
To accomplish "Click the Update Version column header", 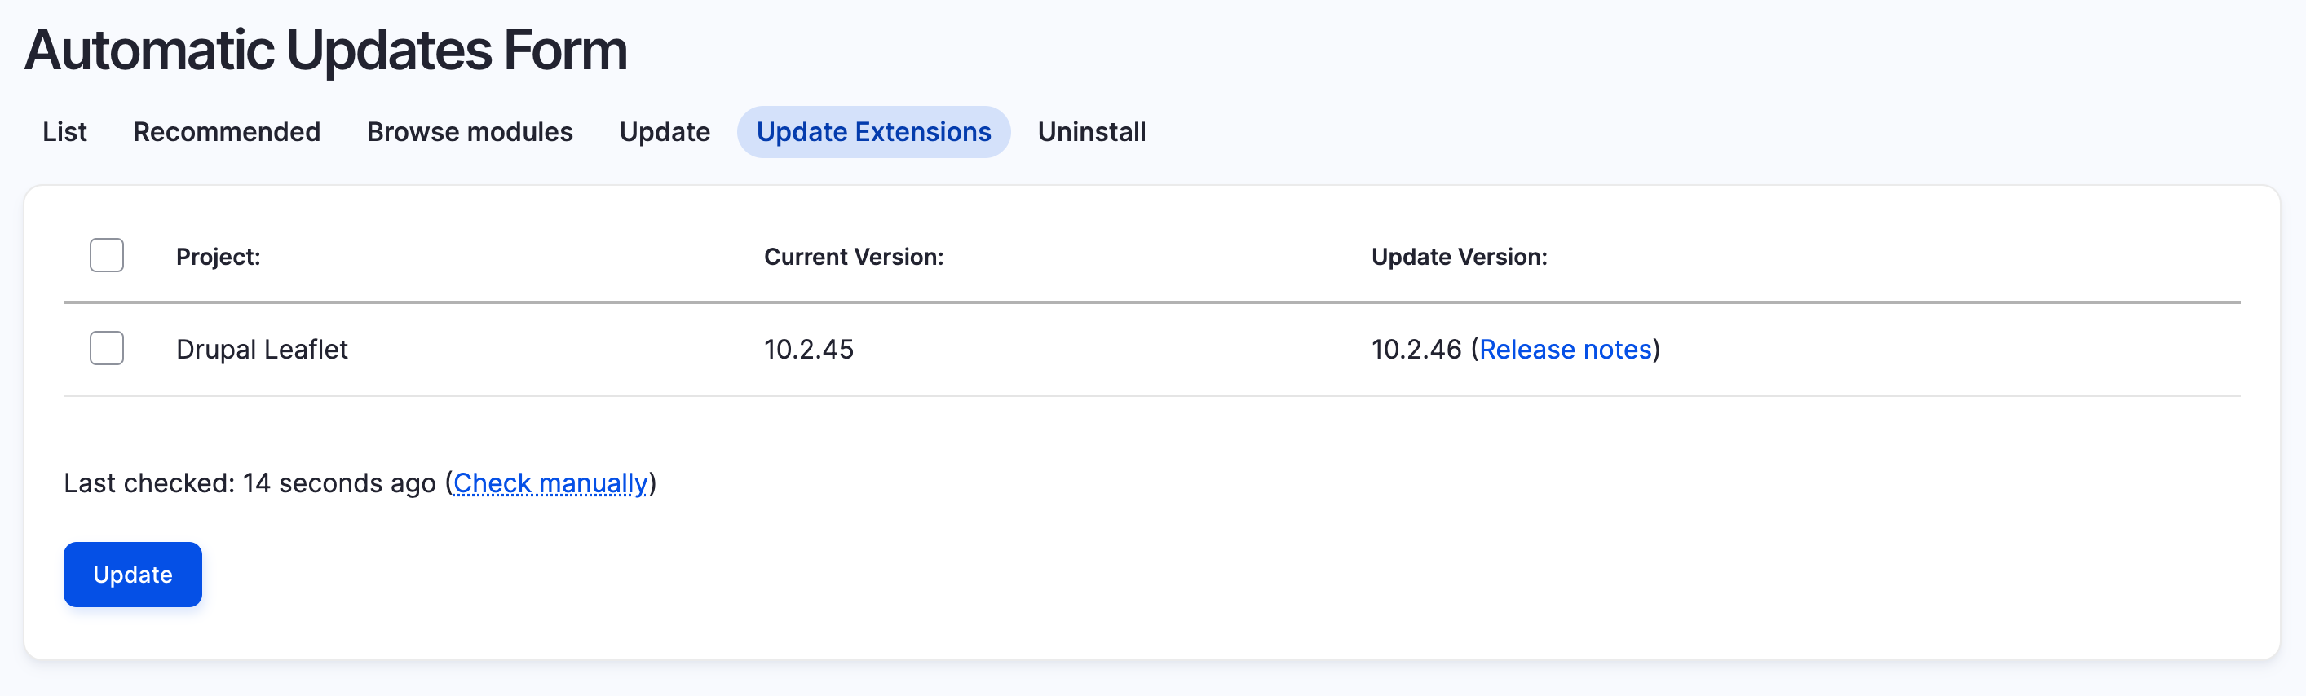I will pos(1459,257).
